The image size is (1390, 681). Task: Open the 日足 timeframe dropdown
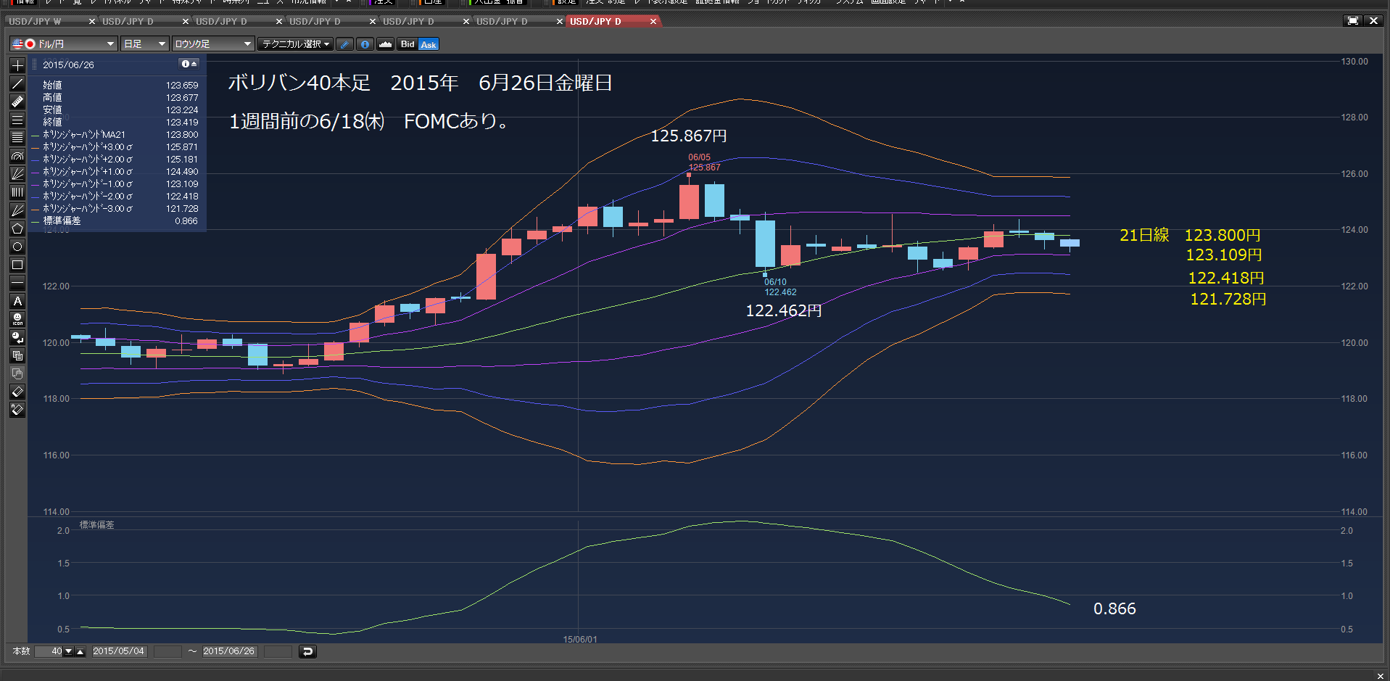tap(144, 44)
